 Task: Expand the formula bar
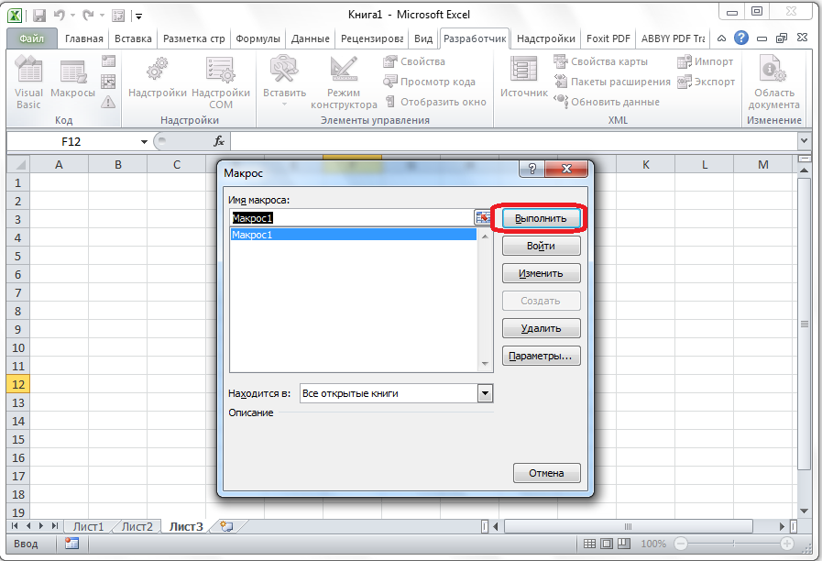[x=804, y=141]
